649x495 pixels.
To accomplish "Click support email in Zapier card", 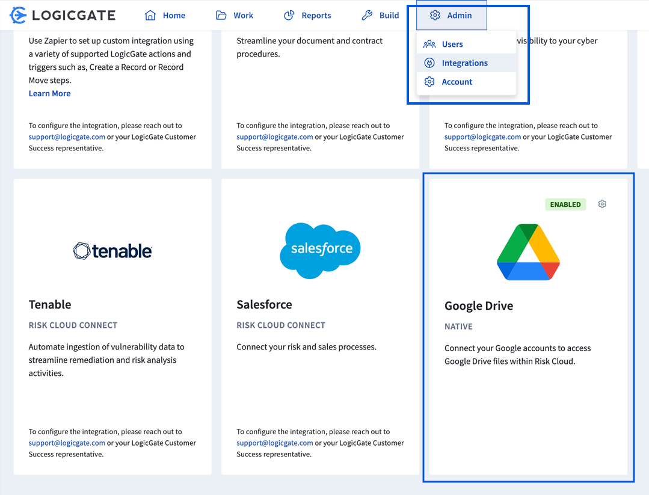I will click(67, 137).
